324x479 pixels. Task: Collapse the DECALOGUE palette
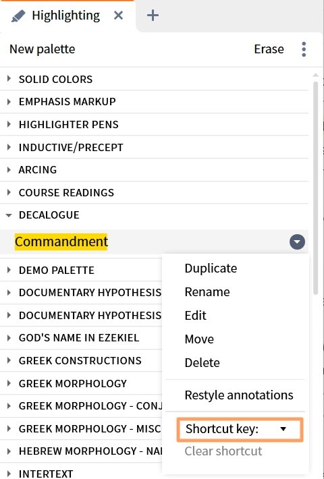tap(9, 215)
